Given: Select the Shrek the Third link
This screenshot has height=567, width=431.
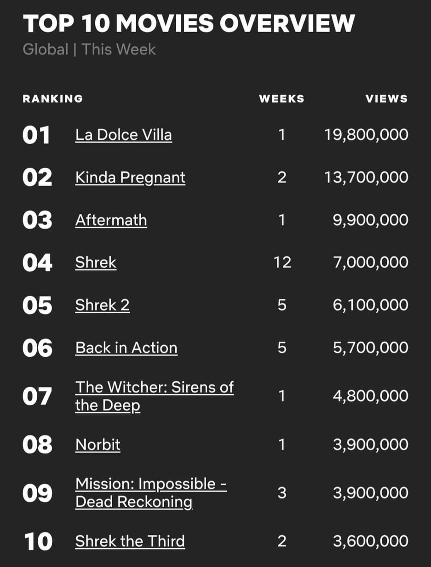Looking at the screenshot, I should tap(130, 541).
